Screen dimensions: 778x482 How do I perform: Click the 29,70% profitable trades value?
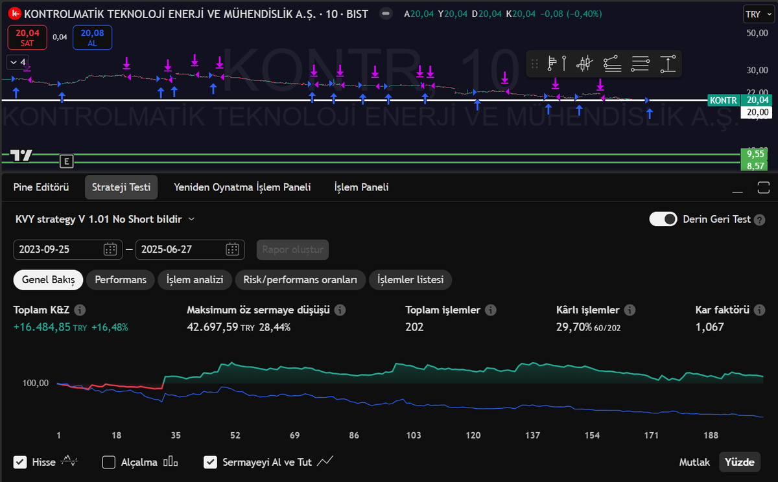(574, 327)
